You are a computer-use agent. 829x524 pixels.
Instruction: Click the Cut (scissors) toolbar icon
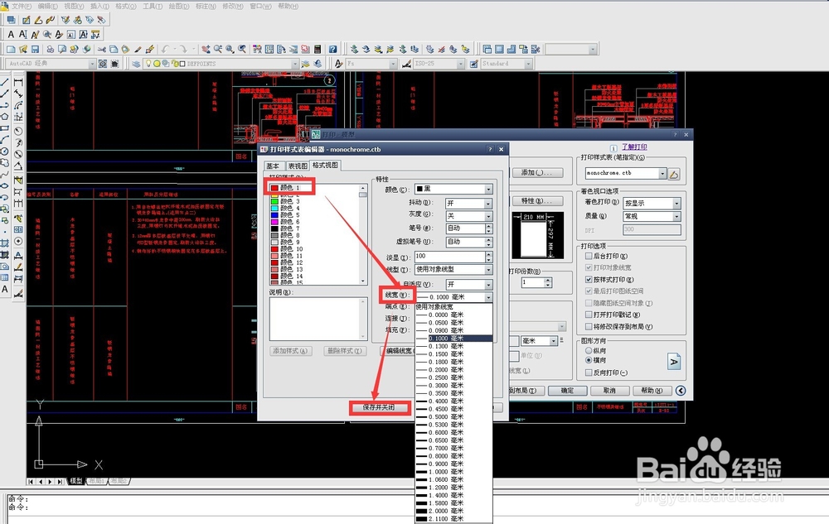[x=101, y=49]
